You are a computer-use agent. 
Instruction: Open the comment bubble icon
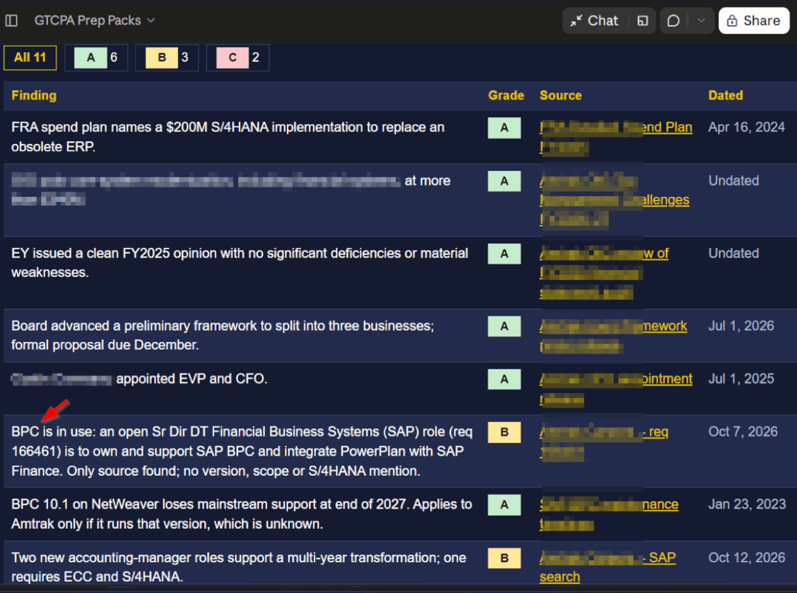coord(674,20)
